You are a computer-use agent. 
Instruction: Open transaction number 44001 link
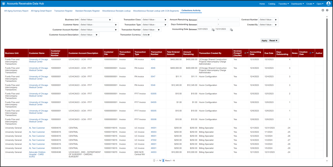pyautogui.click(x=154, y=128)
